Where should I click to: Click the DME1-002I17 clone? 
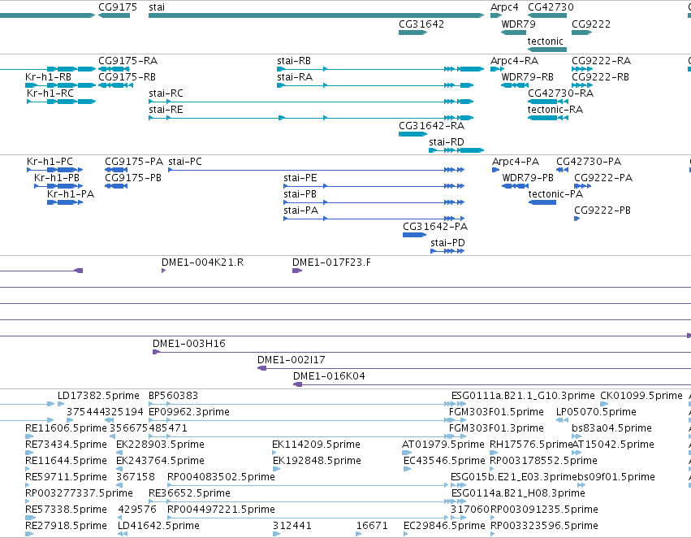point(474,368)
